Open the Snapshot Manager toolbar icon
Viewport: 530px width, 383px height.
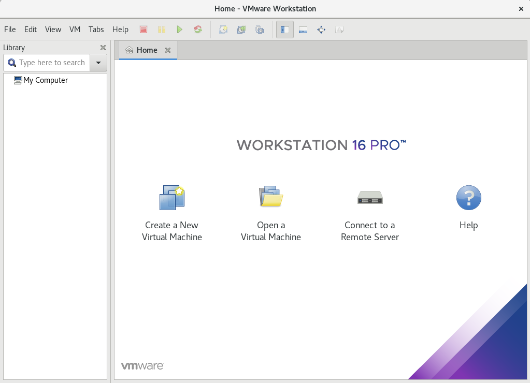pos(260,30)
